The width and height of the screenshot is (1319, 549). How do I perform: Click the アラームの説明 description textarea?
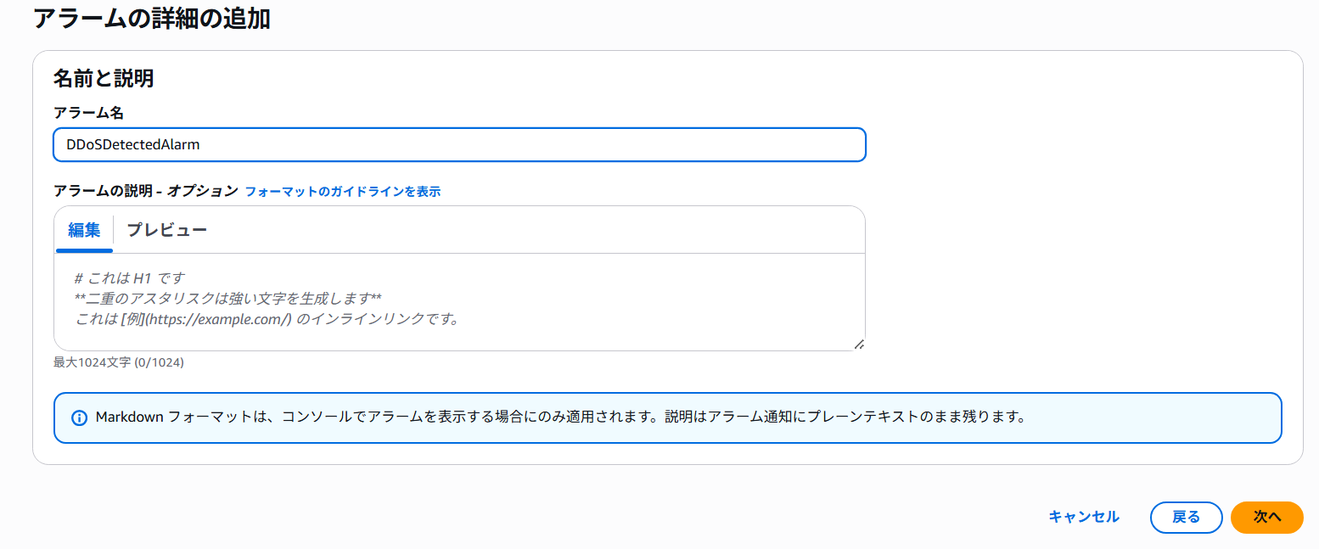[458, 301]
